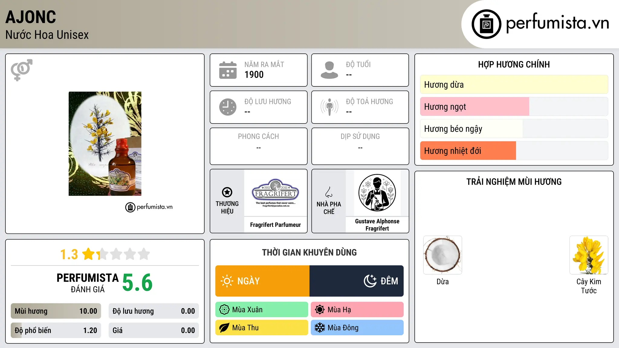Click the launch year value 1900

point(254,75)
